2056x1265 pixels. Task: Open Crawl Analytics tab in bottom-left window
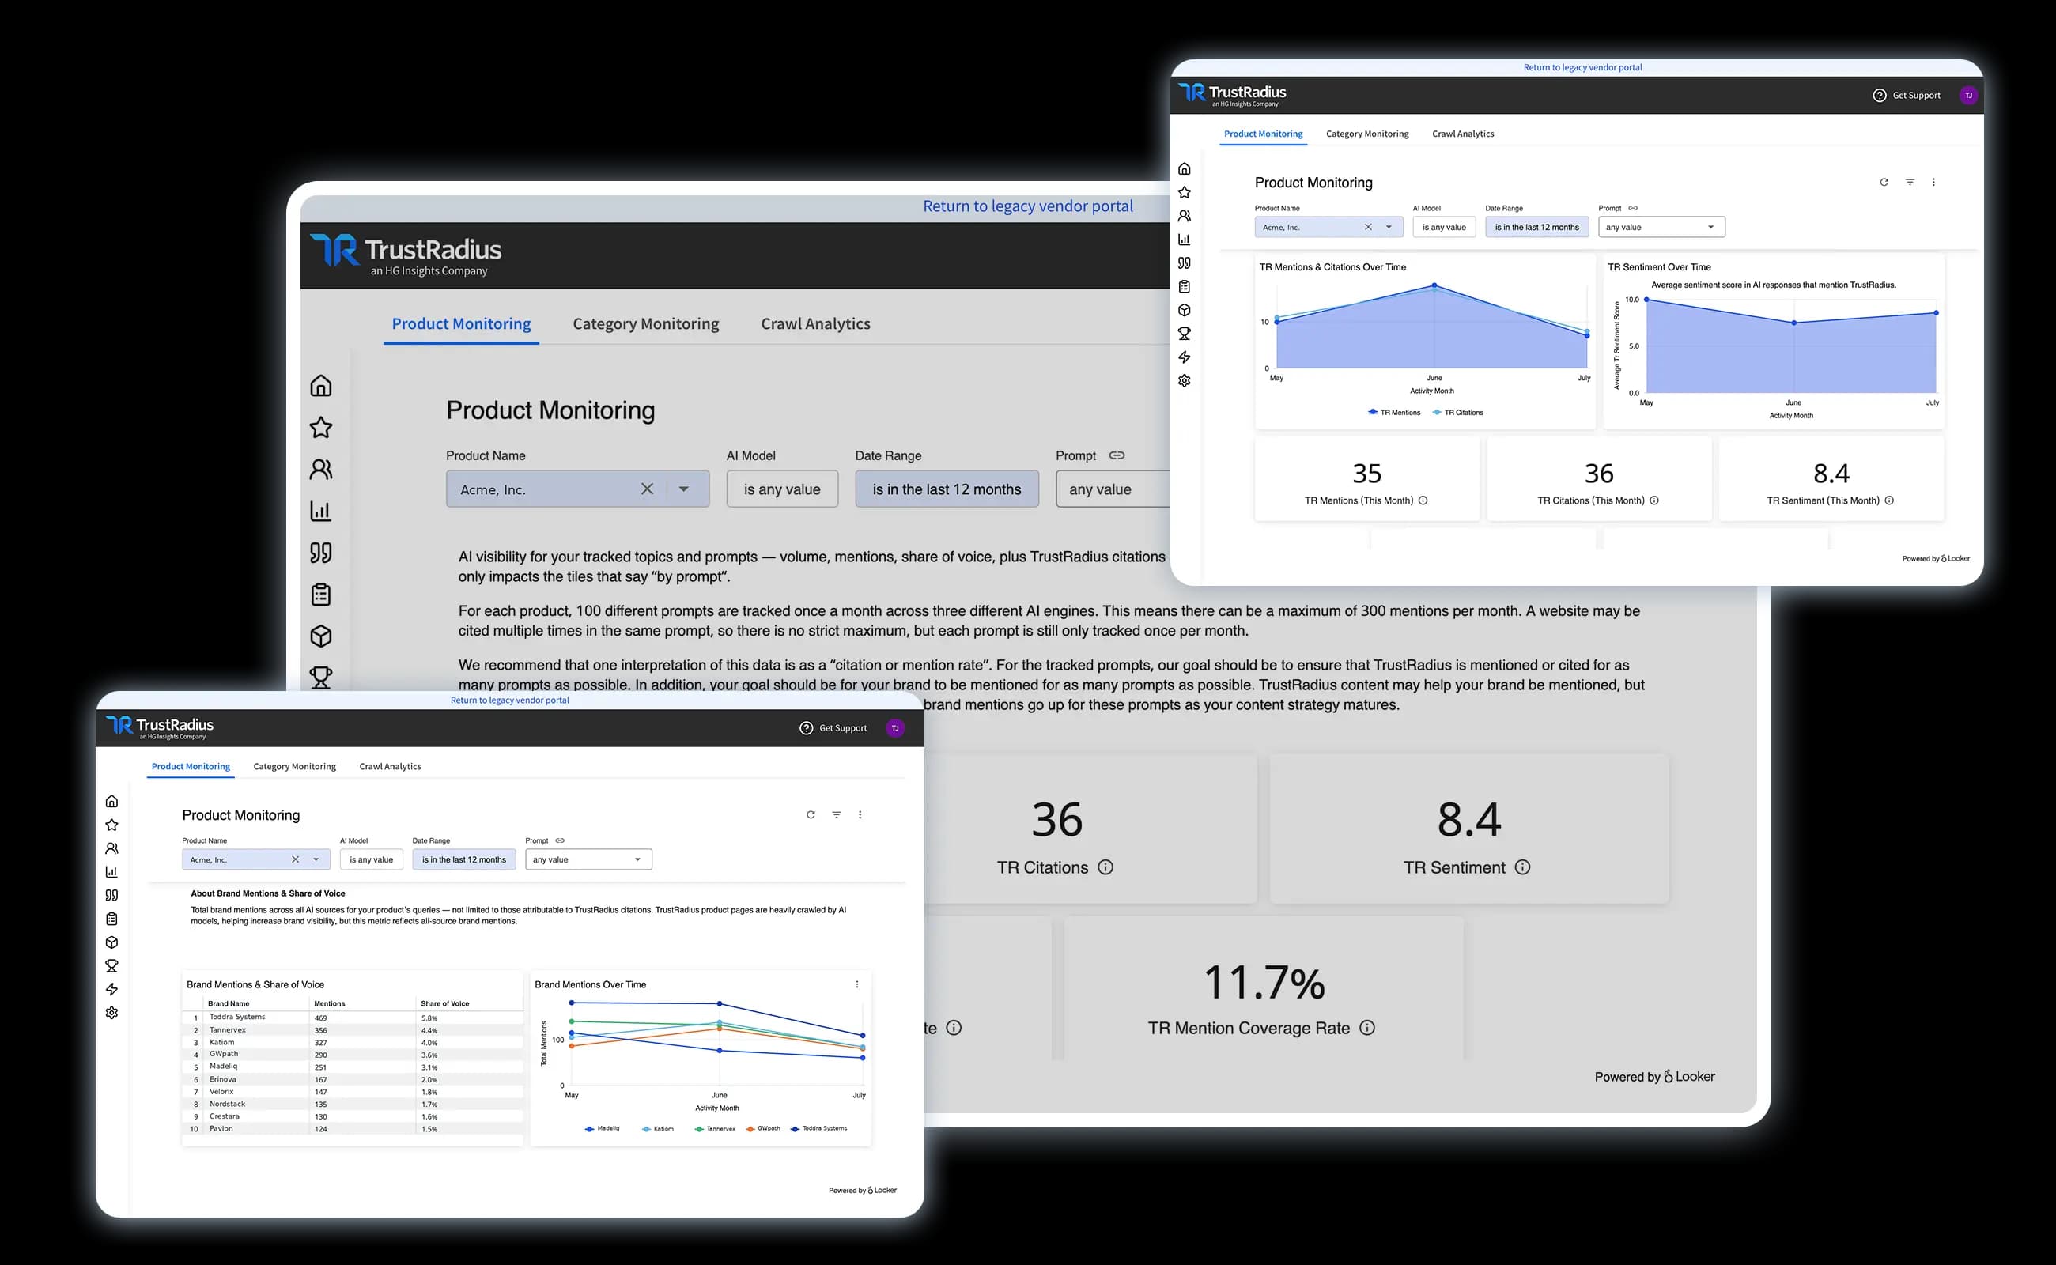tap(390, 766)
